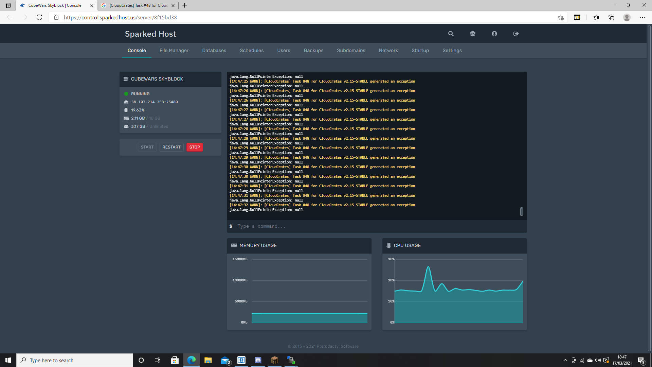Show hidden system tray icons chevron
The image size is (652, 367).
(x=565, y=360)
